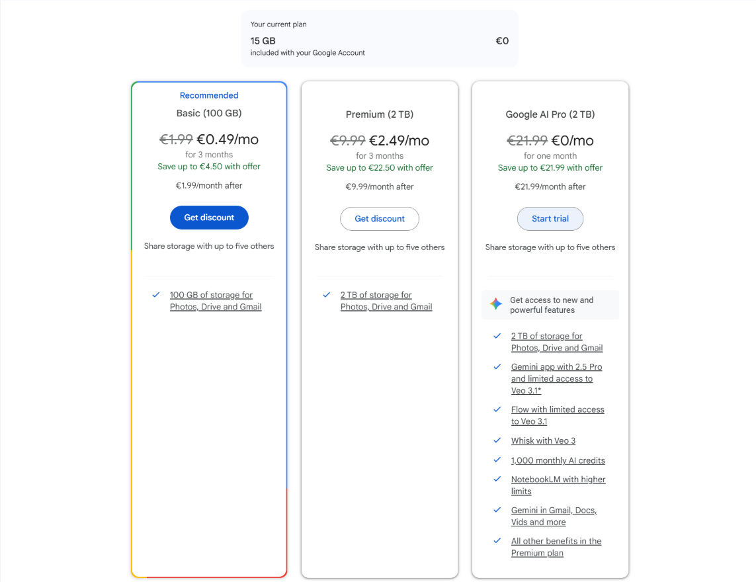Click the checkmark beside "1,000 monthly AI credits"
756x582 pixels.
point(497,460)
